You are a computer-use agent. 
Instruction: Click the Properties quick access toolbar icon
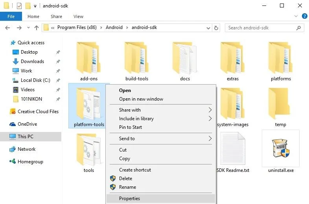coord(19,6)
